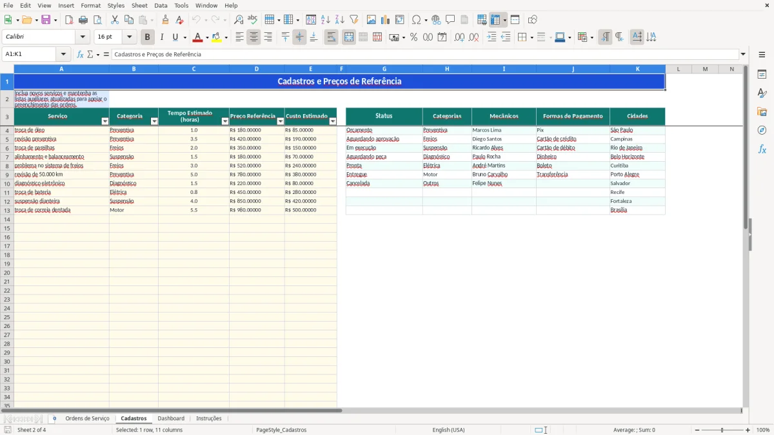The height and width of the screenshot is (435, 774).
Task: Click Sort Ascending icon
Action: [326, 20]
